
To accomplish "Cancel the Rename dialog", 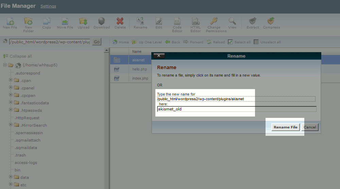I will click(x=310, y=127).
